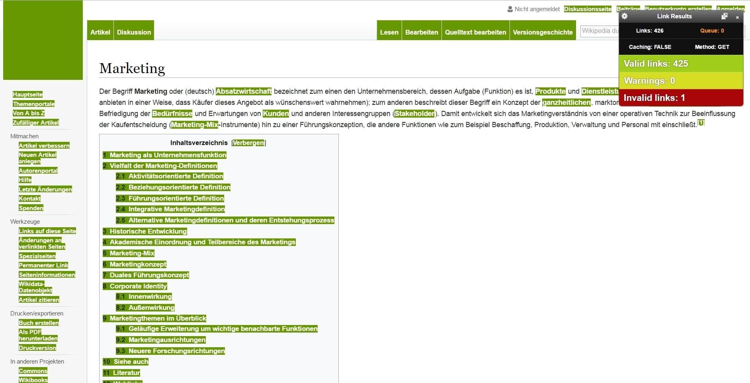Open the Commons project link
This screenshot has width=750, height=383.
33,371
